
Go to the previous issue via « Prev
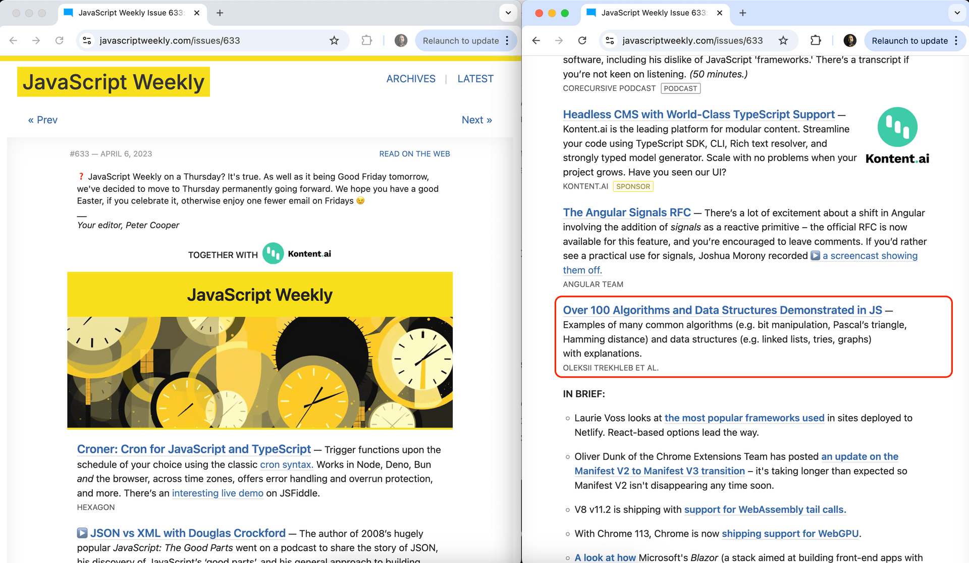point(43,120)
